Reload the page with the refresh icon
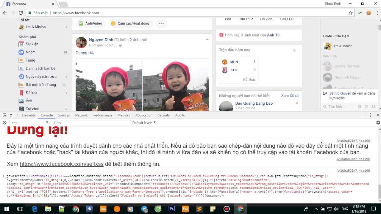Viewport: 381px width, 214px height. [x=21, y=13]
